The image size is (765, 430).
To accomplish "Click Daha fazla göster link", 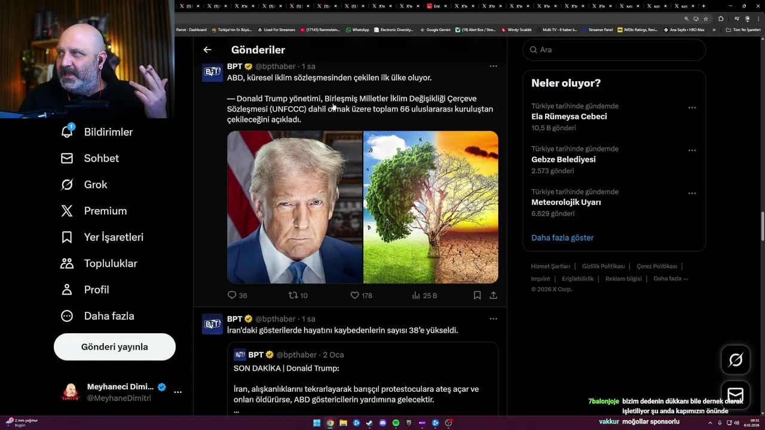I will pyautogui.click(x=562, y=238).
